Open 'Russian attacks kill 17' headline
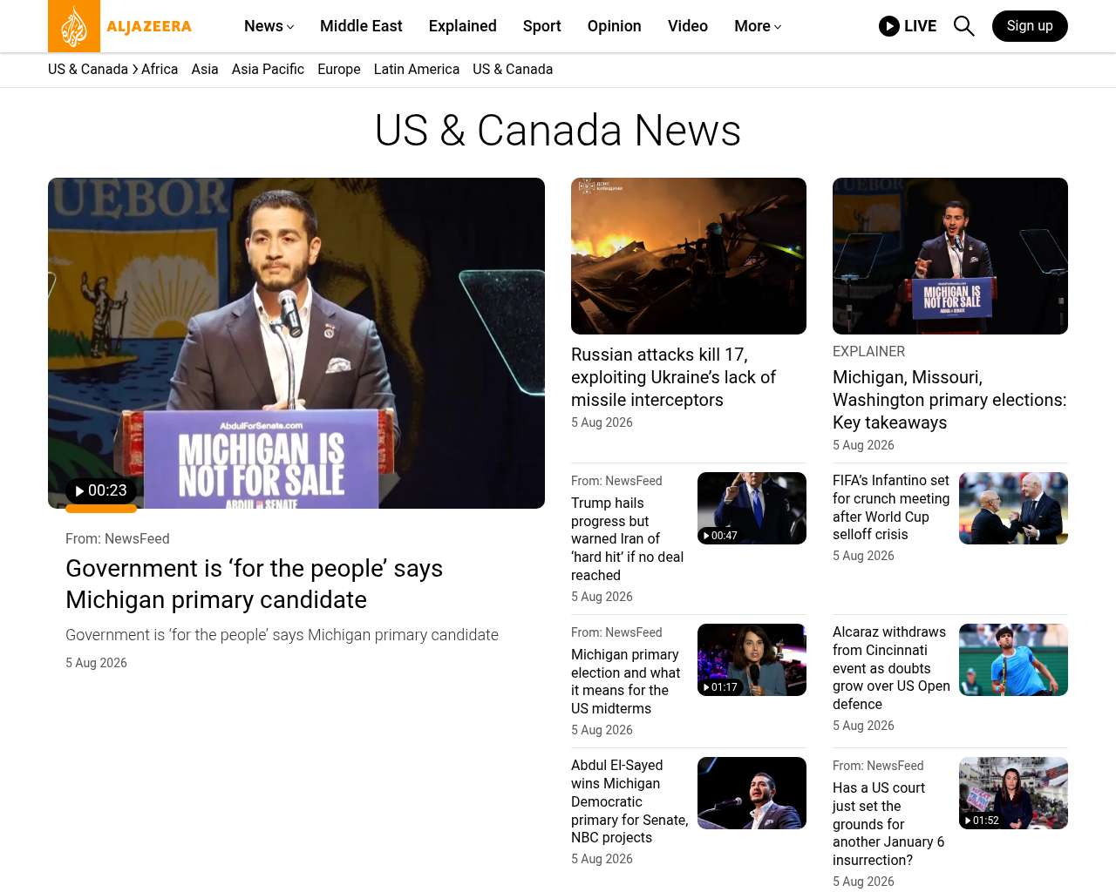The height and width of the screenshot is (892, 1116). [673, 377]
